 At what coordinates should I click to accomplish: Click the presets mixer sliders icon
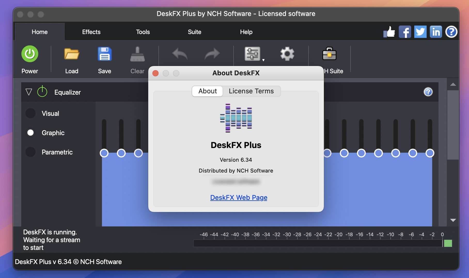(252, 54)
